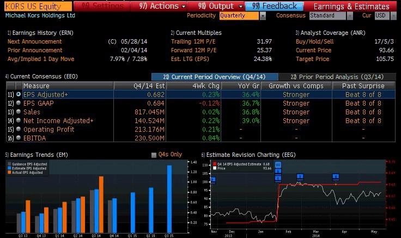This screenshot has width=401, height=238.
Task: Click the event marker above February price peak
Action: click(x=300, y=176)
